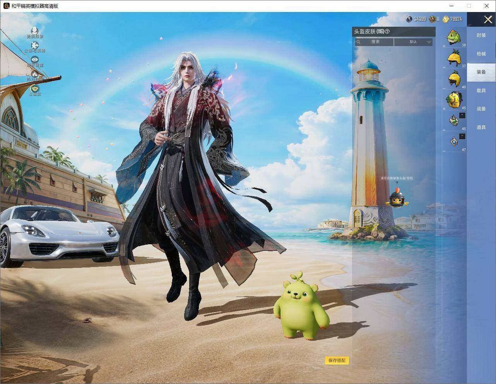This screenshot has width=496, height=384.
Task: Select the pineapple helmet skin numbered 37
Action: point(455,58)
